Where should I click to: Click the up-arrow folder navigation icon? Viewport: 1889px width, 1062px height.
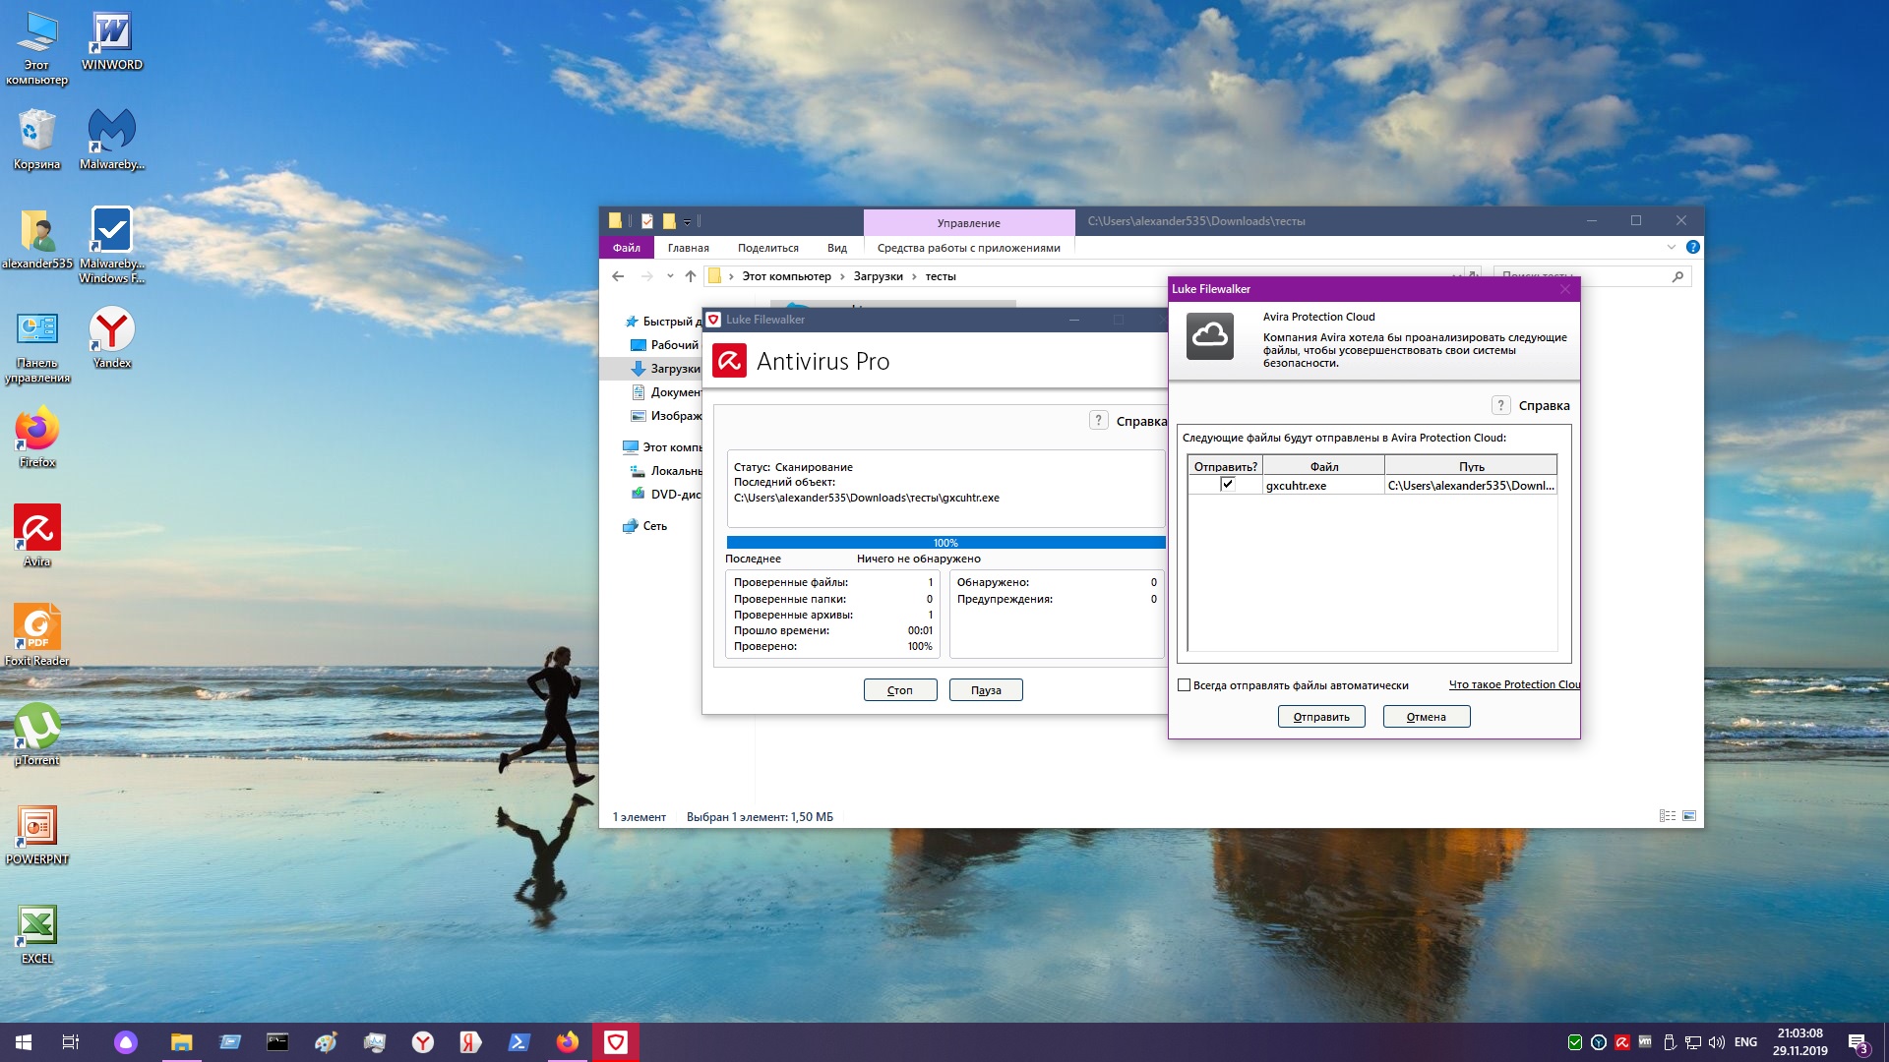click(691, 276)
